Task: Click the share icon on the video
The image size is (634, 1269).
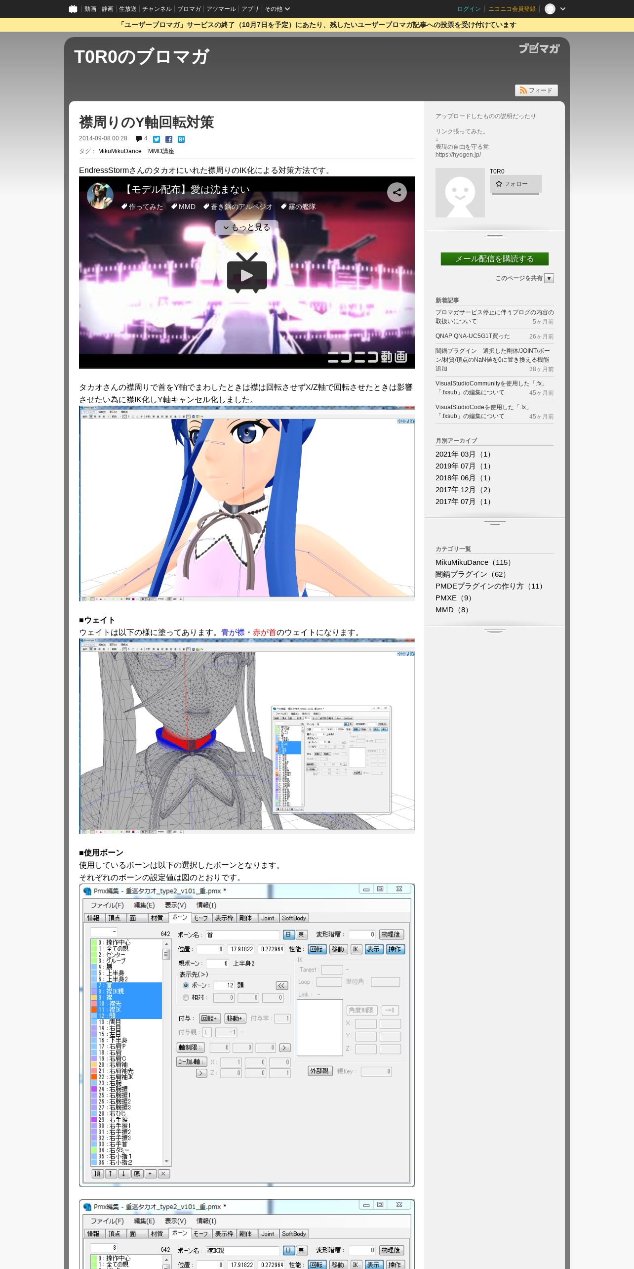Action: click(397, 192)
